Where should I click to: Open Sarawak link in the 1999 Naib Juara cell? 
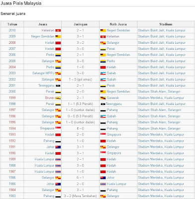(x=113, y=98)
